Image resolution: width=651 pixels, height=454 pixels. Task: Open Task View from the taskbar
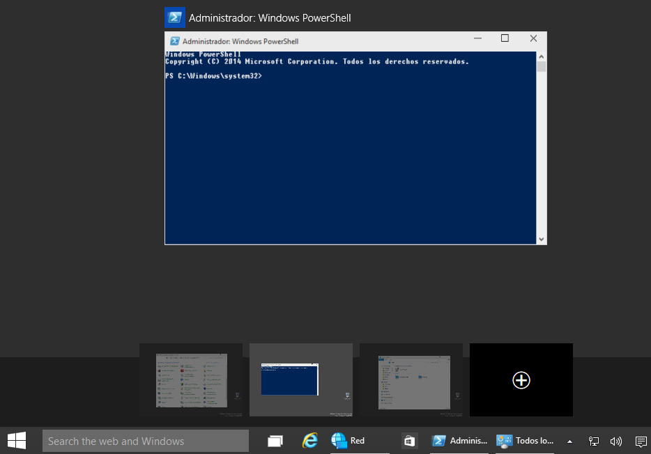[275, 440]
